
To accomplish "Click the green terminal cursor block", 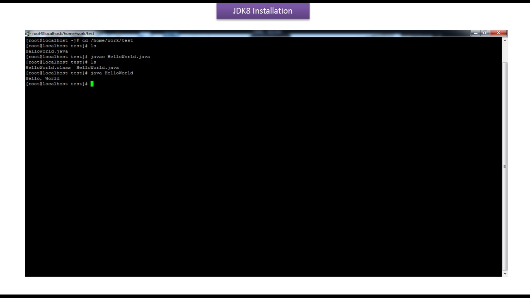I will [92, 84].
